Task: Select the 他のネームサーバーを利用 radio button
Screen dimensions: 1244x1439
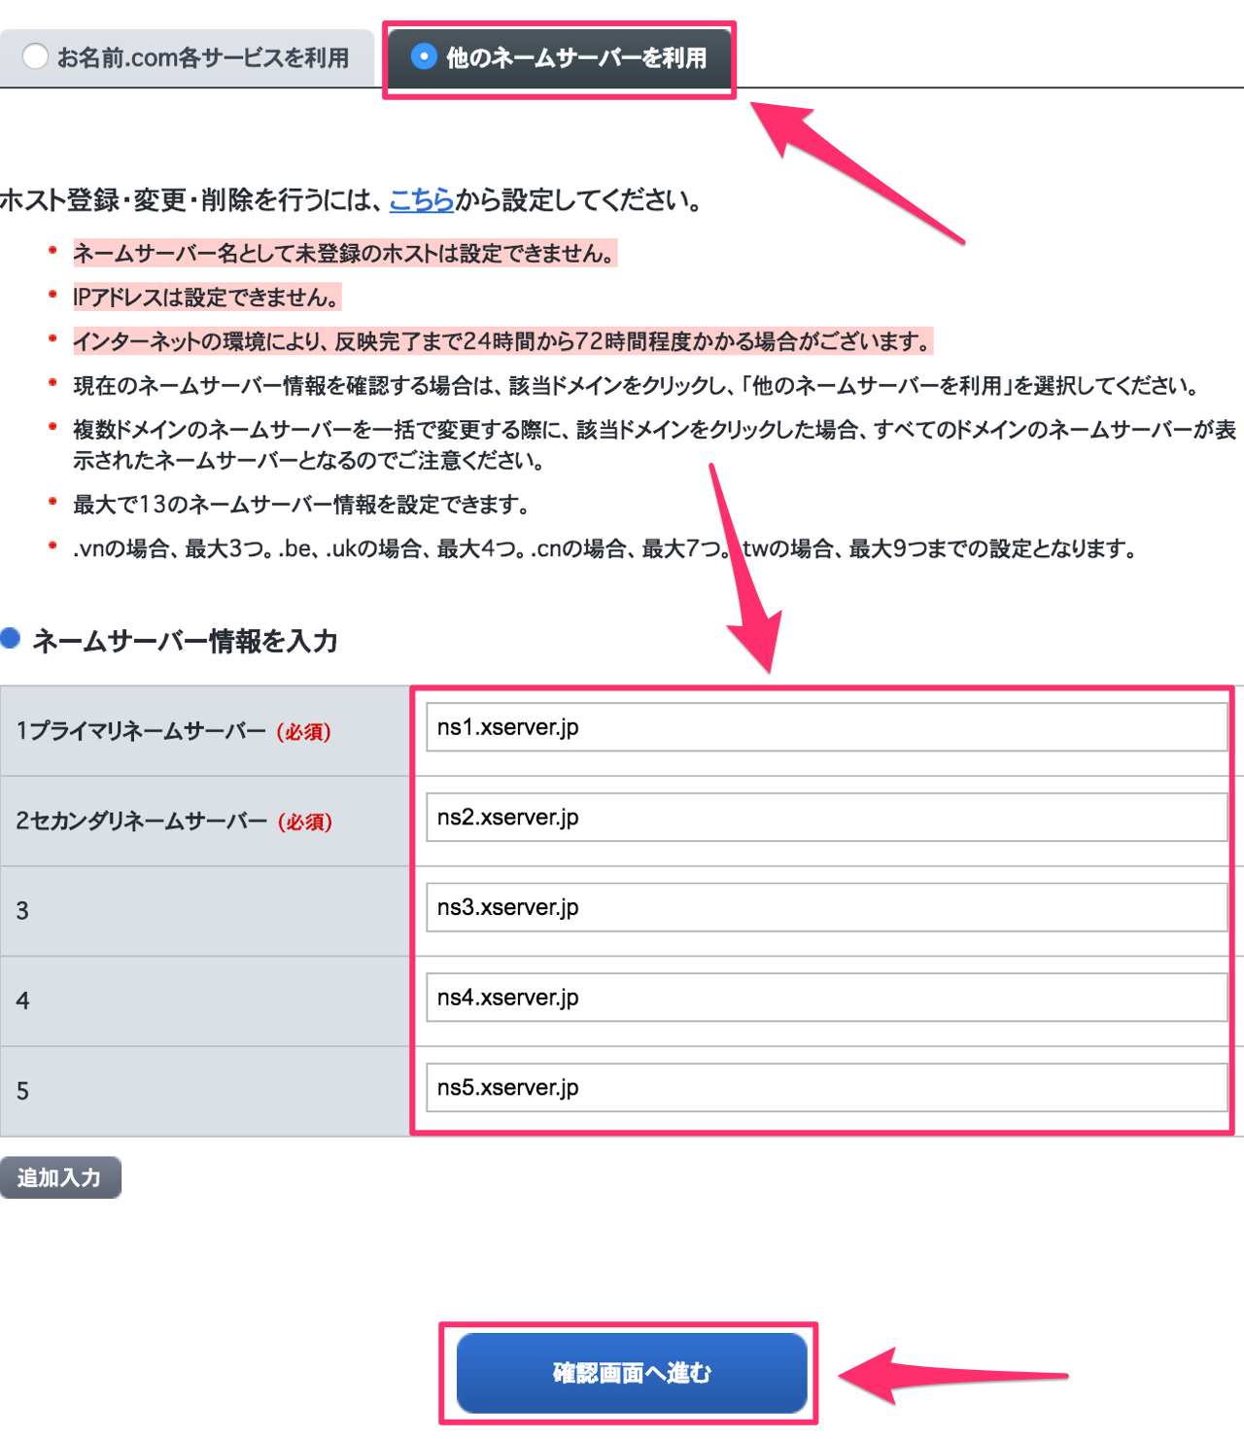Action: pyautogui.click(x=424, y=57)
